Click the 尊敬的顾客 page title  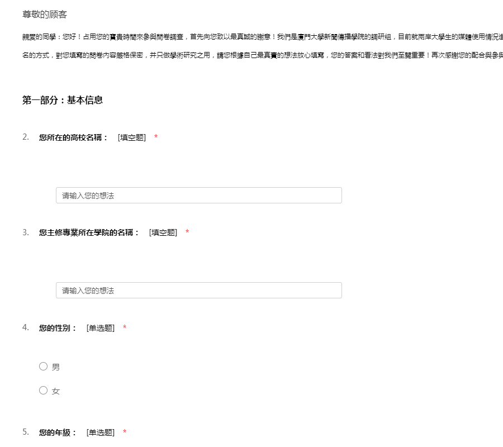point(45,15)
